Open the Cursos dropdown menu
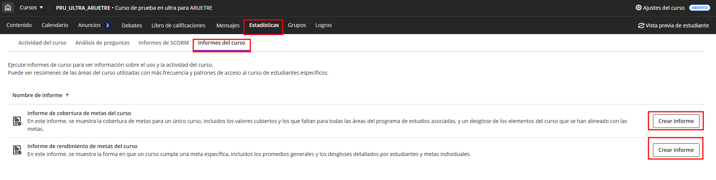The height and width of the screenshot is (180, 716). click(x=32, y=7)
